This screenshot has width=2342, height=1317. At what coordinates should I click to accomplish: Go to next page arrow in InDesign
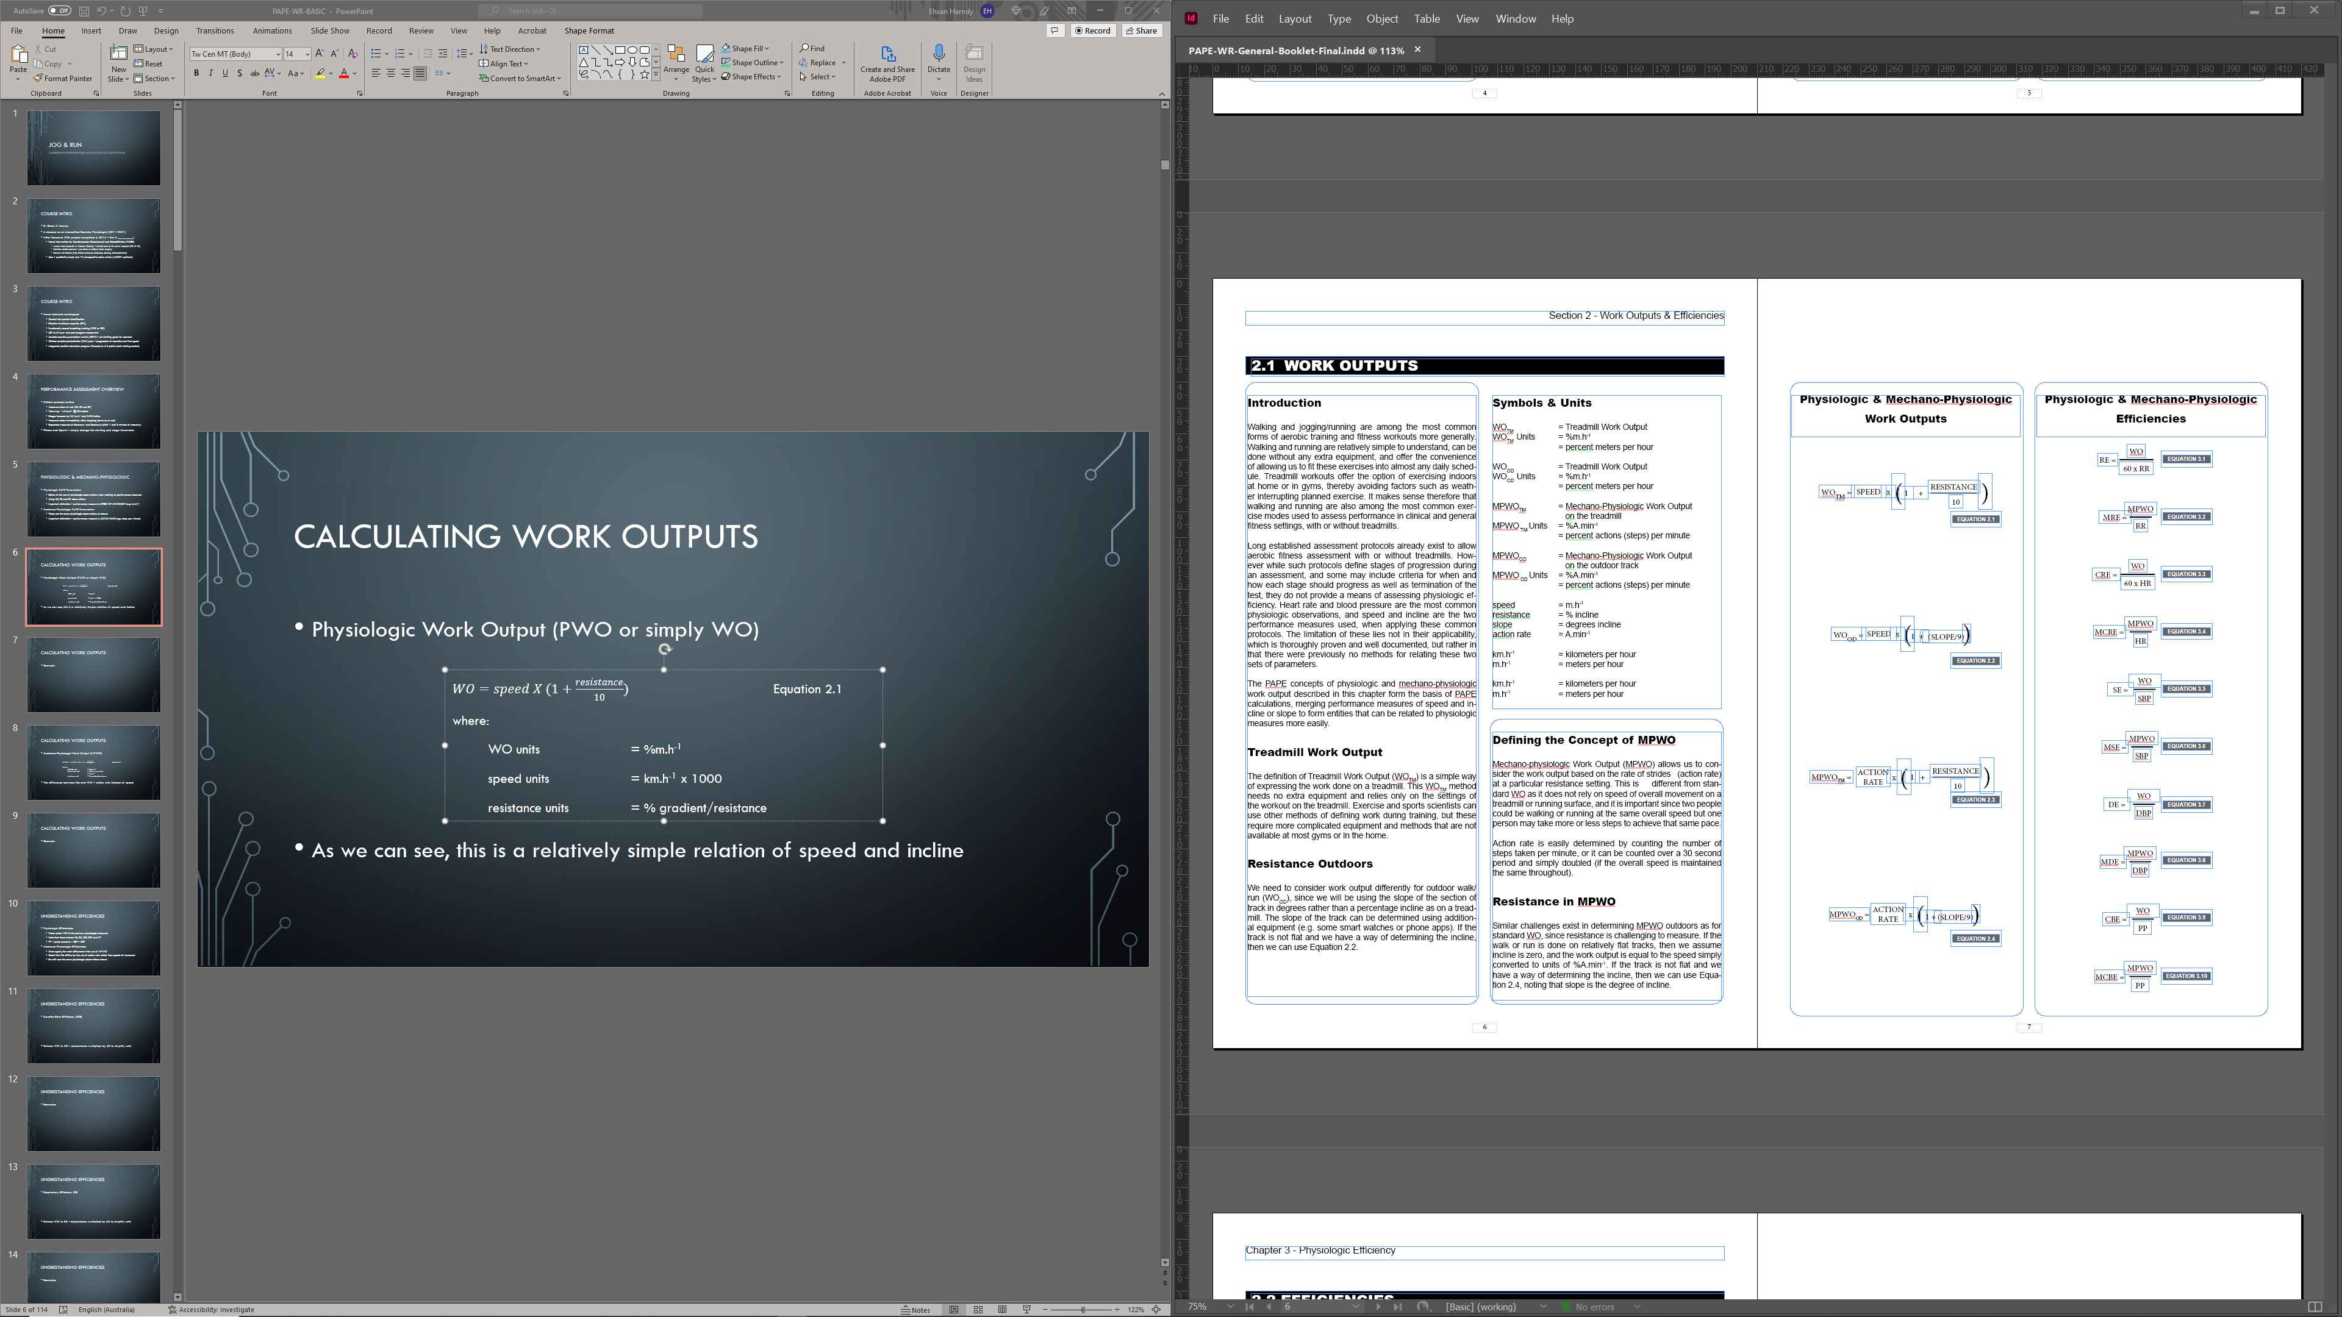[x=1378, y=1307]
